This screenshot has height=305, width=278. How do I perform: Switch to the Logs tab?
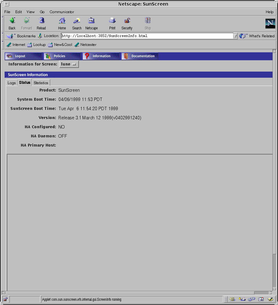click(12, 83)
